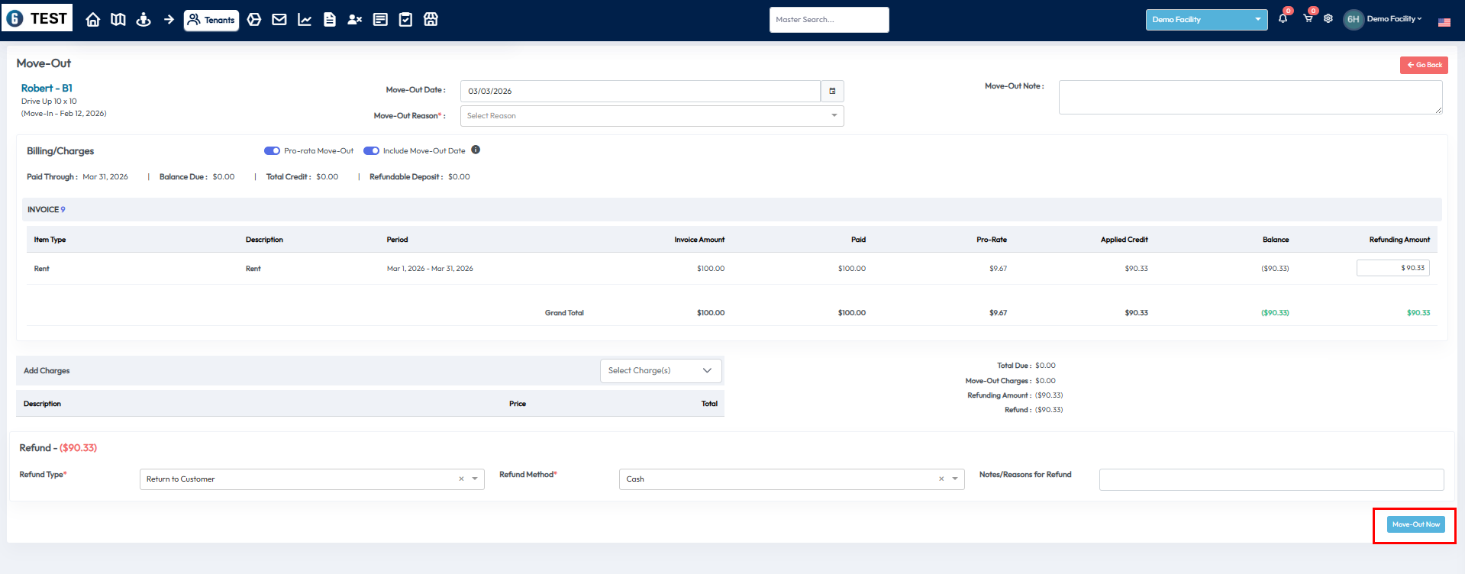Open the settings gear icon

1328,19
